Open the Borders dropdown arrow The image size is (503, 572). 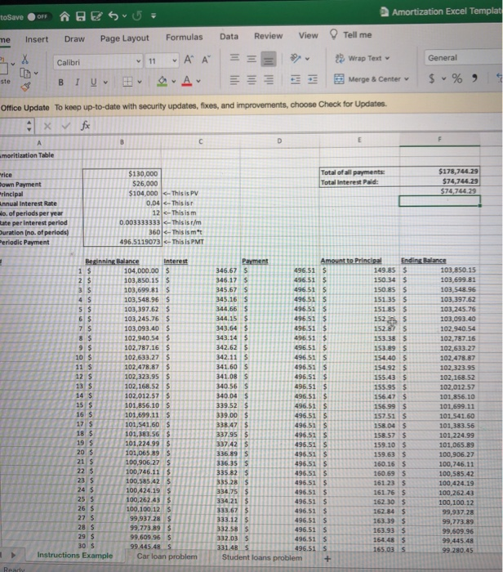140,82
